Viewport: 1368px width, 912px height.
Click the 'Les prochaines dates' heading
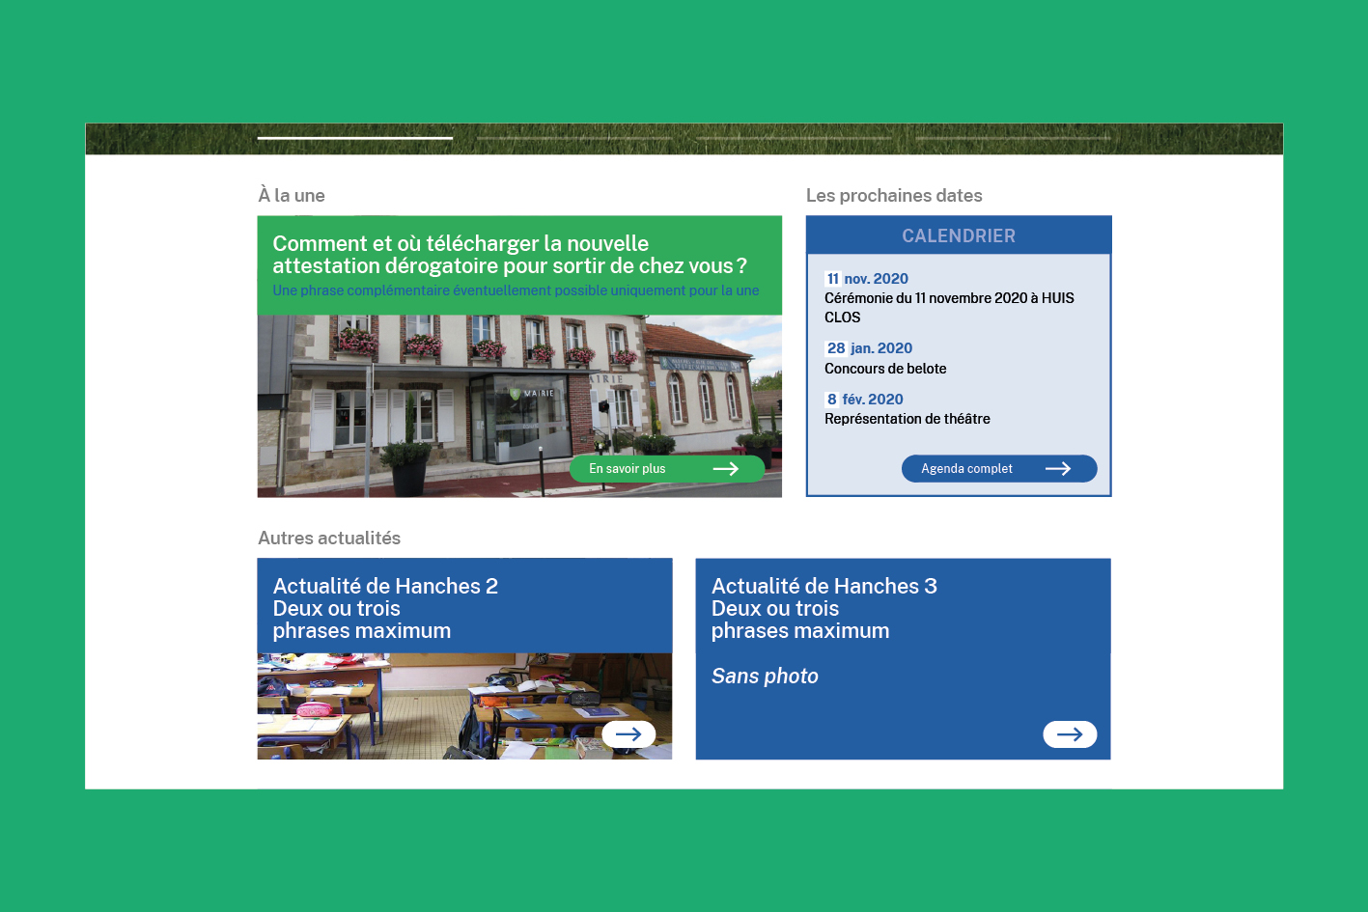pyautogui.click(x=894, y=196)
